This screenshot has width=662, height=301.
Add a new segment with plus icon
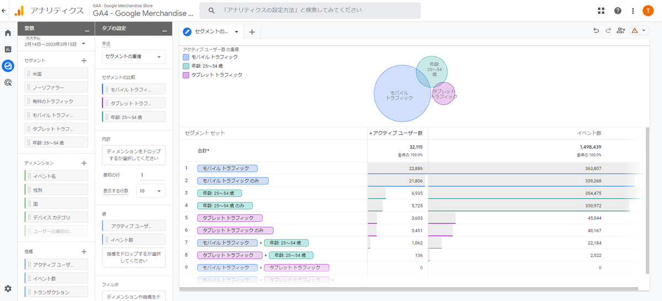point(84,61)
